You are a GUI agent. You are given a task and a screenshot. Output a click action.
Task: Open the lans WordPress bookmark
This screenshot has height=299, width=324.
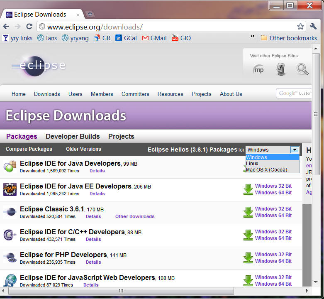[47, 38]
